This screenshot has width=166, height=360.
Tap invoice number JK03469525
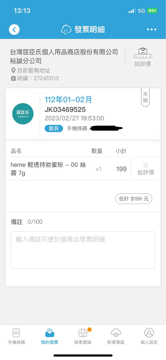(65, 109)
